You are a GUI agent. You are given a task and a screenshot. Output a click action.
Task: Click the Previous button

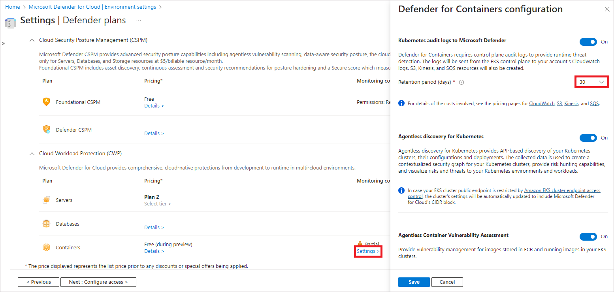pyautogui.click(x=39, y=282)
